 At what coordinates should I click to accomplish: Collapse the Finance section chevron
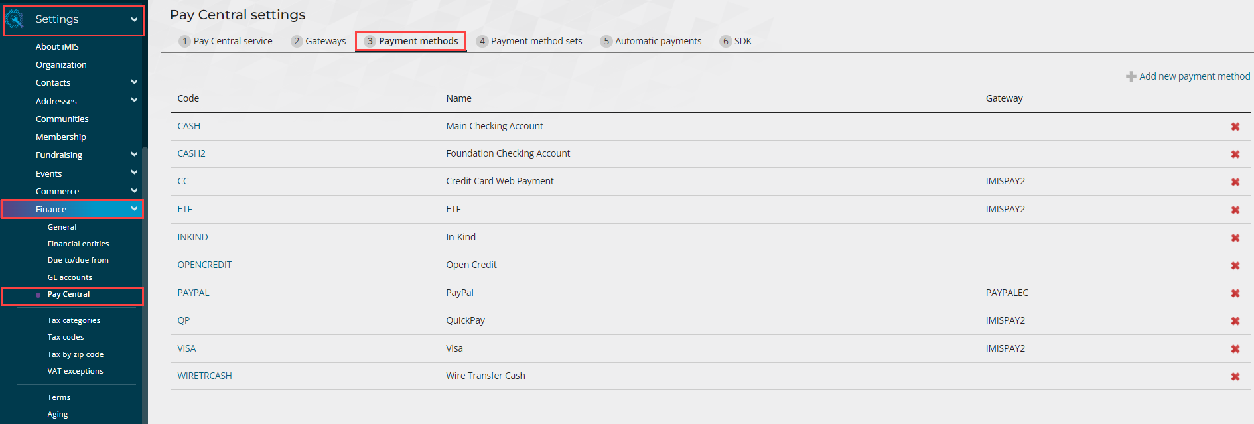134,209
